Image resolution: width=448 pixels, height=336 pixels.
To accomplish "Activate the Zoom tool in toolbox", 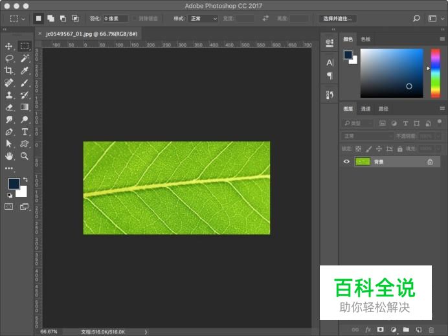I will 25,156.
